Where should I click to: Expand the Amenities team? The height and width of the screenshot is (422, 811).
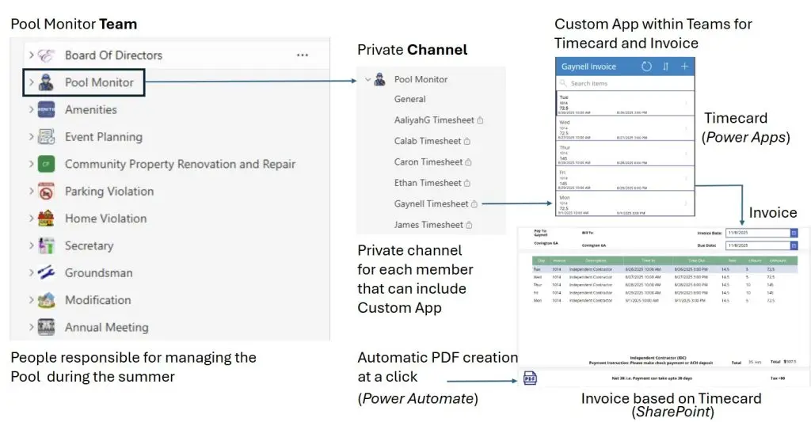(x=31, y=109)
